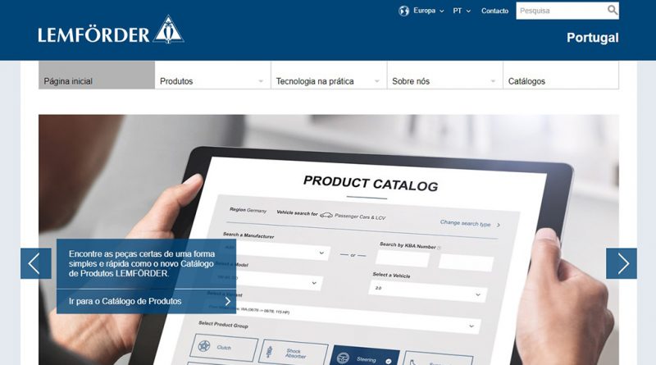The height and width of the screenshot is (365, 656).
Task: Select the Página inicial tab
Action: click(x=96, y=81)
